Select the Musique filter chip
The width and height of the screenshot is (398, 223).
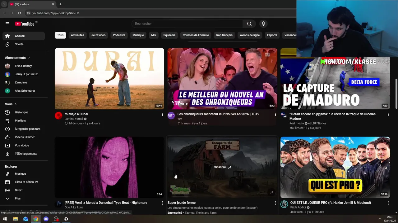(138, 35)
